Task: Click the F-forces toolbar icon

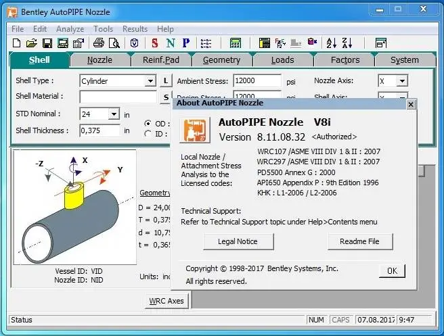Action: click(x=280, y=43)
